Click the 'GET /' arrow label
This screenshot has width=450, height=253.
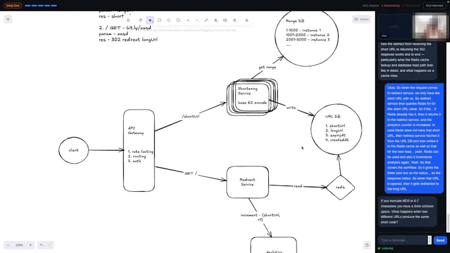[x=191, y=173]
